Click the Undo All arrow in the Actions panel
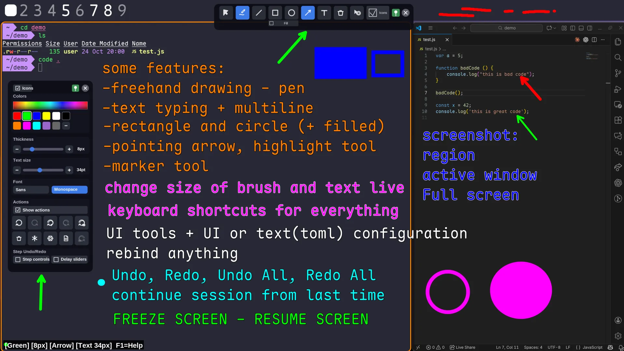This screenshot has height=351, width=624. click(x=50, y=223)
